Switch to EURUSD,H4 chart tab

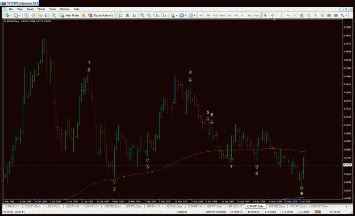tap(12, 206)
